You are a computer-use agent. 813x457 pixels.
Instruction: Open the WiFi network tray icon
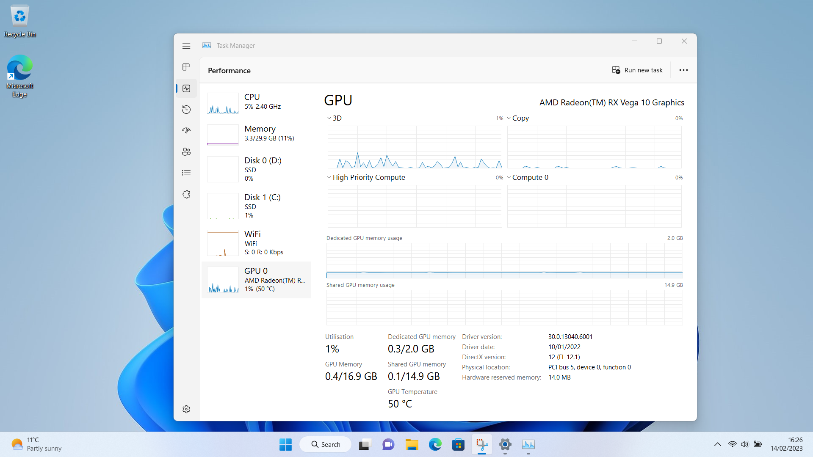732,444
